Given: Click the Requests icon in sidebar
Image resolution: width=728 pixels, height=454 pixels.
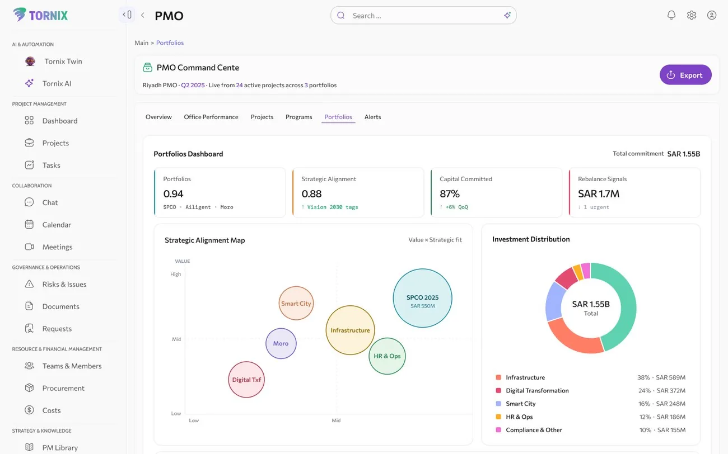Looking at the screenshot, I should point(30,328).
